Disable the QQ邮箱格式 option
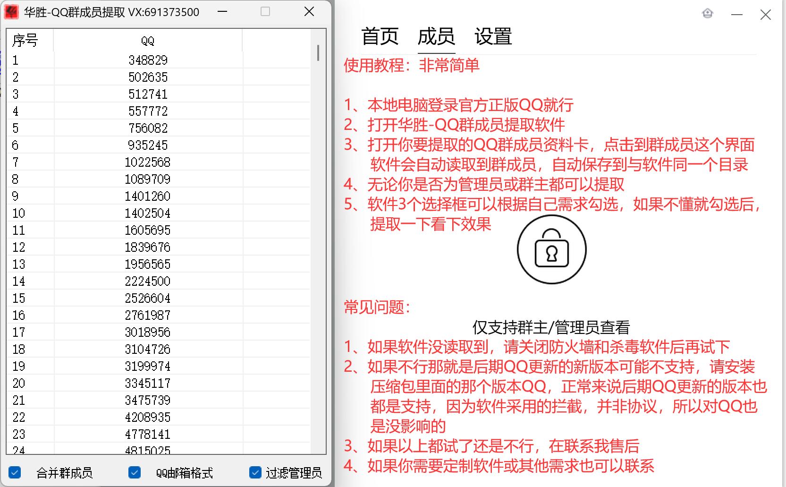 [135, 471]
